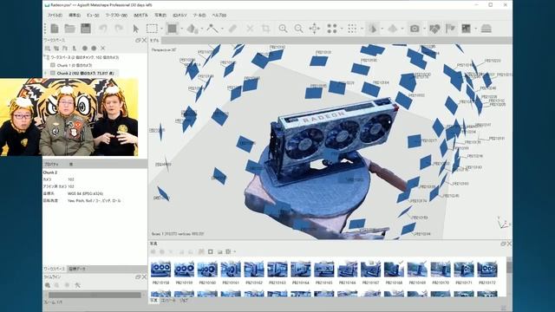Click the Zoom in magnifier icon
555x312 pixels.
click(283, 29)
